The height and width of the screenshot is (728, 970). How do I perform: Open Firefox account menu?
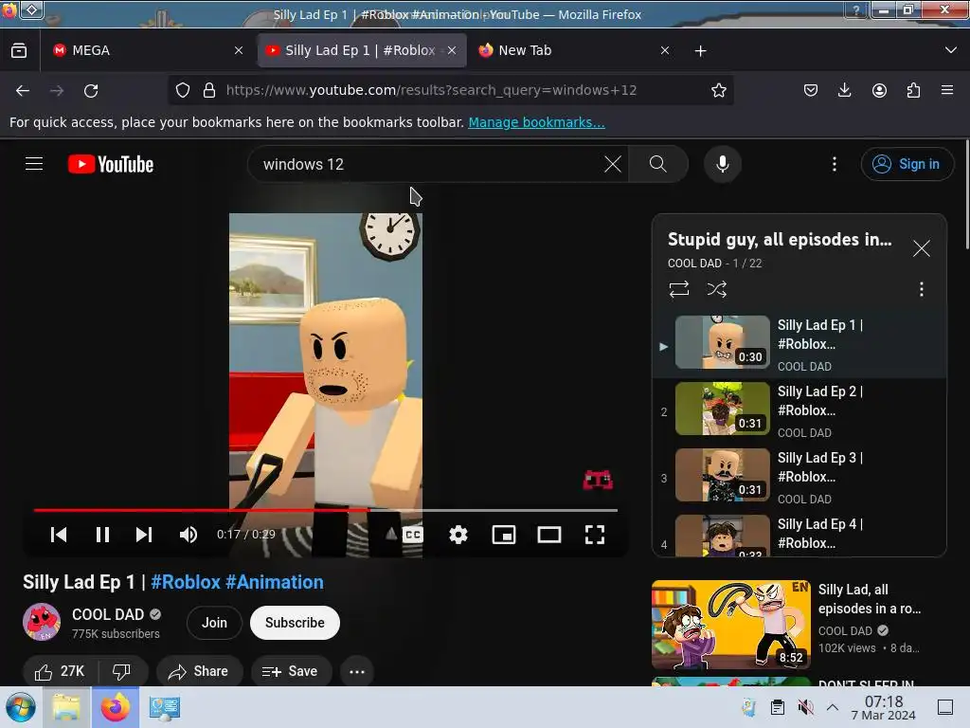pyautogui.click(x=879, y=90)
